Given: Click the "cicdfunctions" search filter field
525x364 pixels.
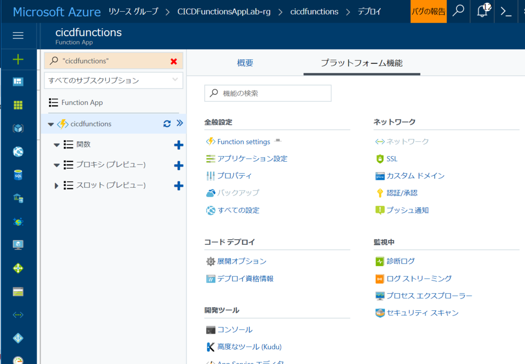Looking at the screenshot, I should [x=113, y=61].
